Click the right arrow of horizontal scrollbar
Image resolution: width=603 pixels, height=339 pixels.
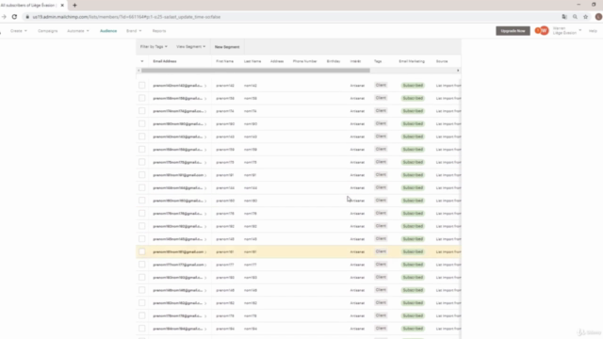458,71
